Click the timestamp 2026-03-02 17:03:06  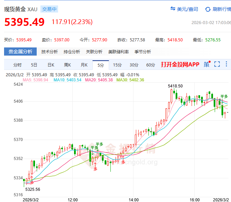point(211,22)
